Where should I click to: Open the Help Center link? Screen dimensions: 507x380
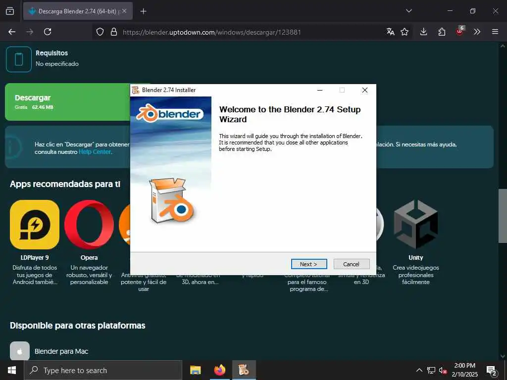(95, 152)
